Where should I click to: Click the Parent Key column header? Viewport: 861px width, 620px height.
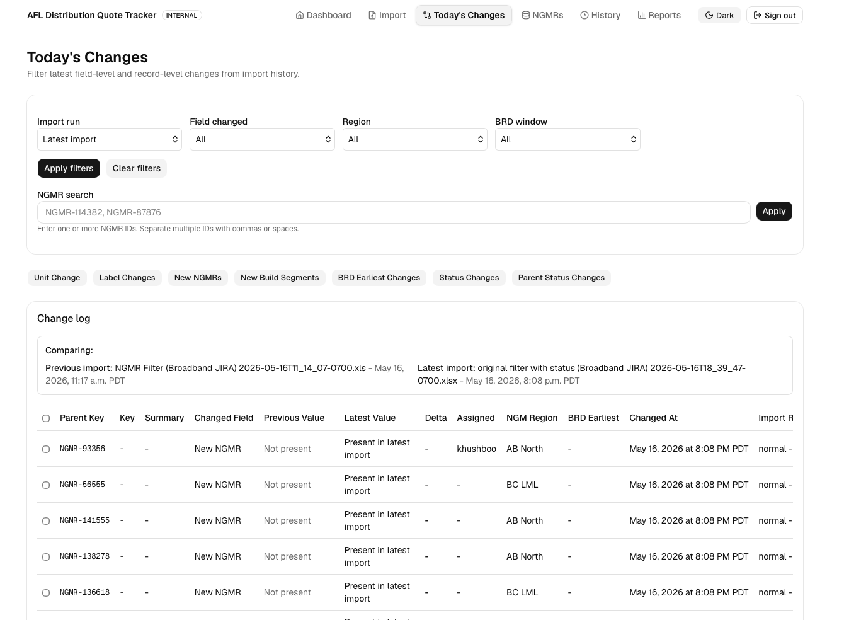82,418
